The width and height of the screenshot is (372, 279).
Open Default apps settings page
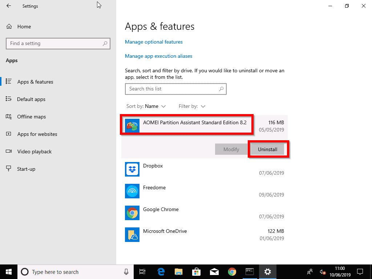pos(31,99)
